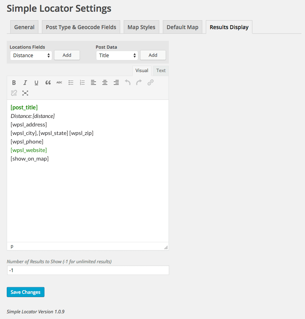Viewport: 305px width, 319px height.
Task: Open the Post Data dropdown
Action: point(117,55)
